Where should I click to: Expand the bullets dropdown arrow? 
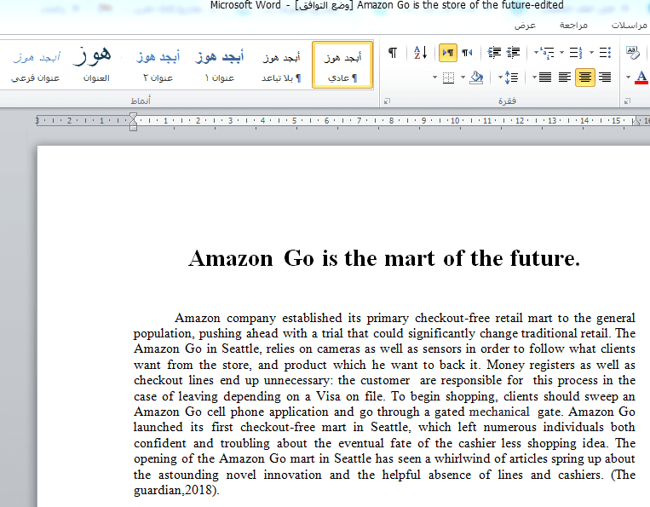tap(591, 53)
